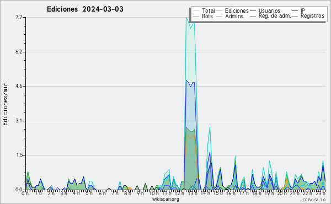Screen dimensions: 331x204
Task: Click the 4.6 y-axis value
Action: click(19, 86)
